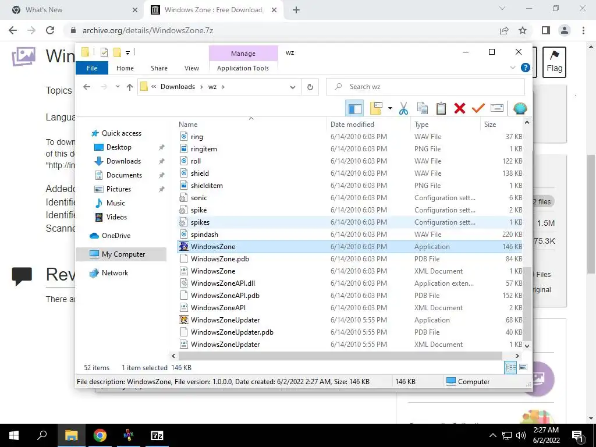The height and width of the screenshot is (447, 596).
Task: Select the ringitem PNG file
Action: 350,148
